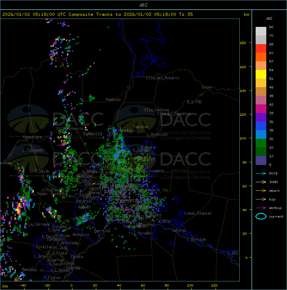Click the 'V_Flores' map label

coord(52,278)
